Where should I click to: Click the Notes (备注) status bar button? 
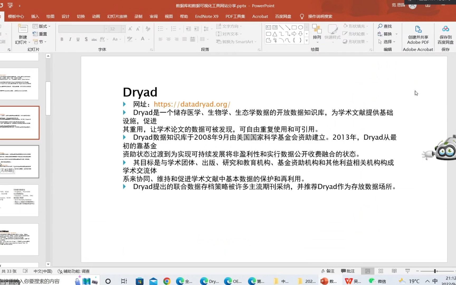pyautogui.click(x=328, y=271)
